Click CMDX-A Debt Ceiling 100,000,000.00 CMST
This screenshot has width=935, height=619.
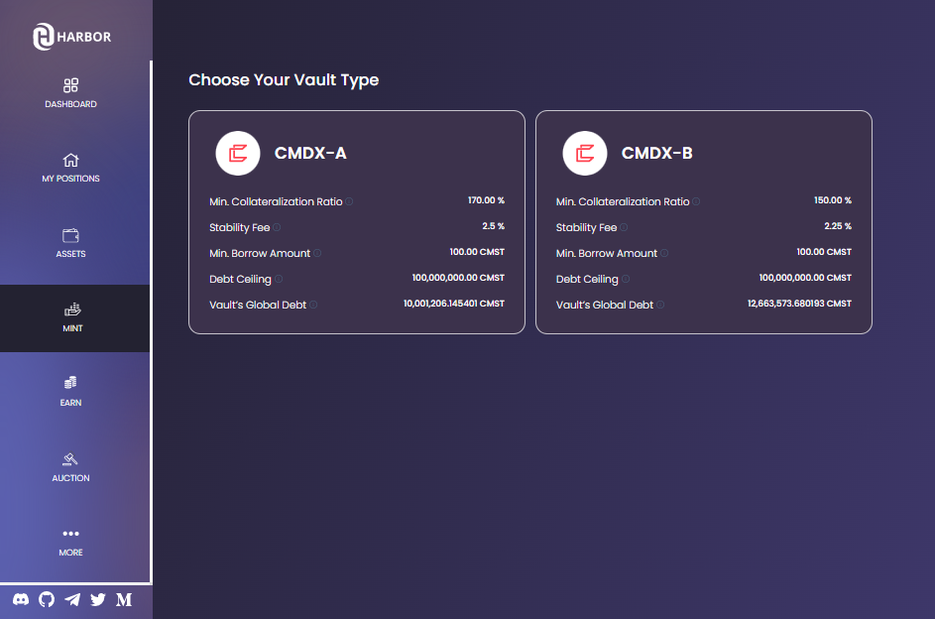click(458, 278)
